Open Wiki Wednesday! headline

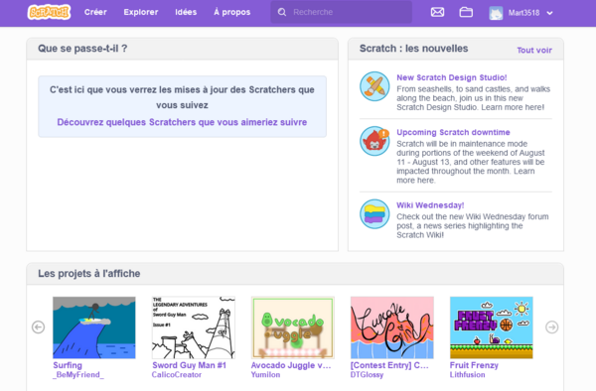tap(430, 205)
